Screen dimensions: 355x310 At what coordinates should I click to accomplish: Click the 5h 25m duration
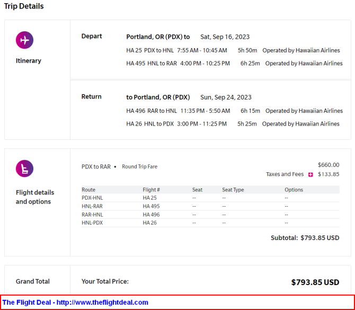(247, 124)
